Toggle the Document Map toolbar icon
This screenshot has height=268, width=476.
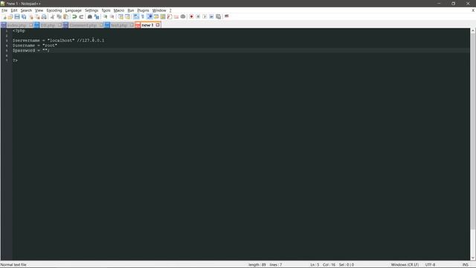point(163,16)
